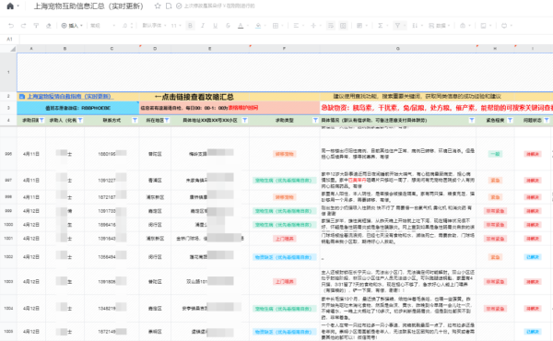The width and height of the screenshot is (553, 341).
Task: Click the sum formula sigma icon
Action: pos(380,26)
